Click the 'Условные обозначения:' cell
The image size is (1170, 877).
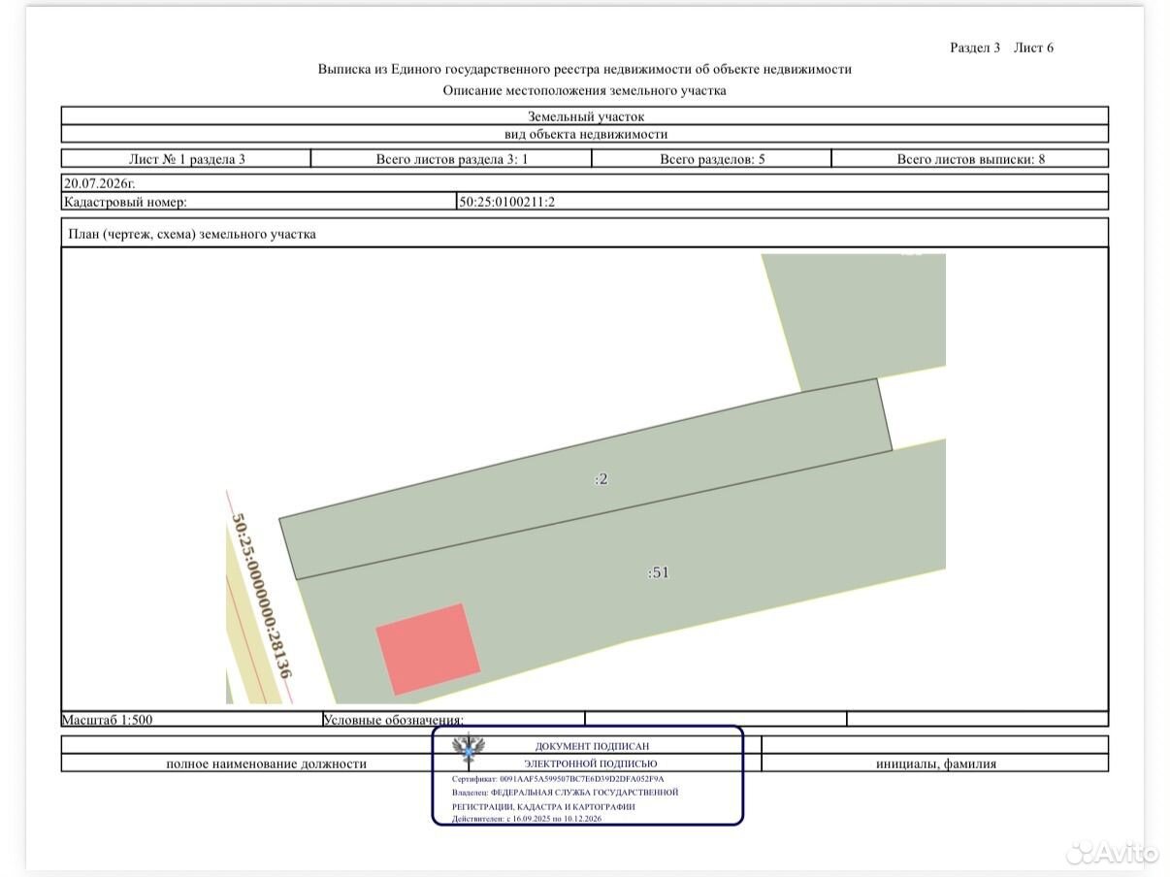click(x=454, y=719)
